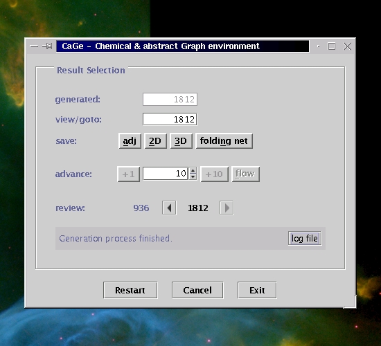
Task: Focus the view/goto number field
Action: pyautogui.click(x=170, y=119)
